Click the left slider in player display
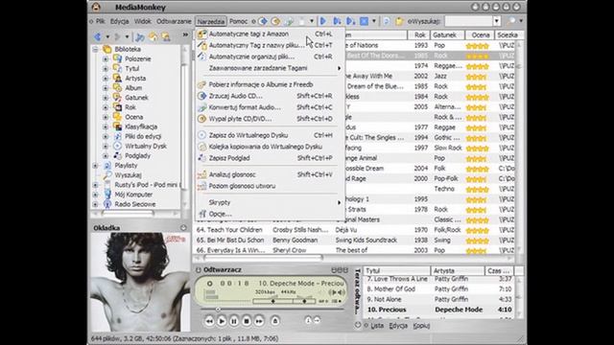Image resolution: width=614 pixels, height=345 pixels. tap(272, 301)
